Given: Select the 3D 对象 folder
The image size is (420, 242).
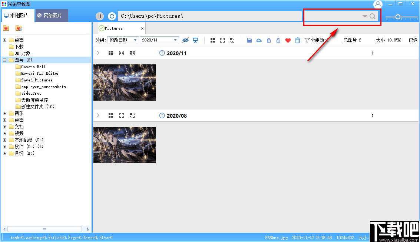Looking at the screenshot, I should pos(20,54).
